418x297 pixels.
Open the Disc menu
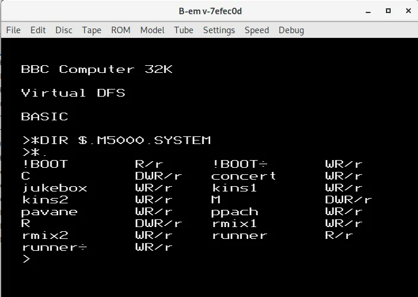(x=64, y=30)
